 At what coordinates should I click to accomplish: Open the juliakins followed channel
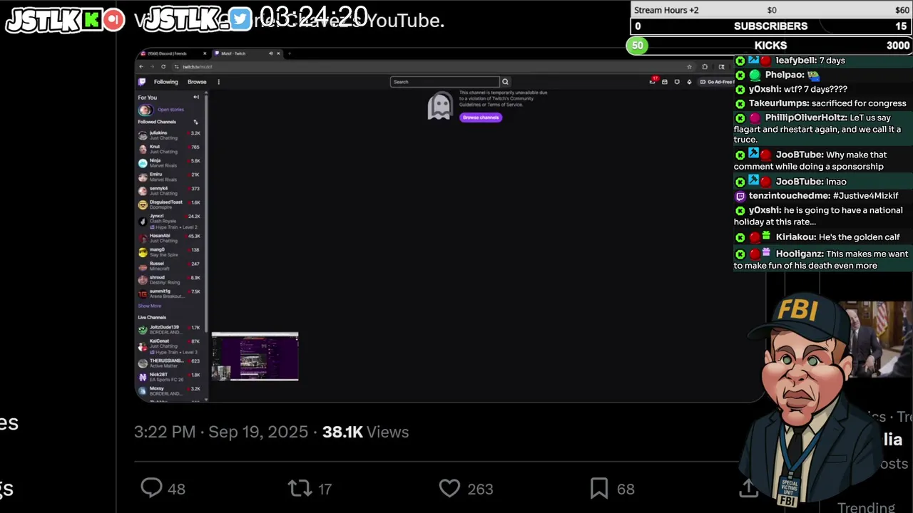coord(170,135)
